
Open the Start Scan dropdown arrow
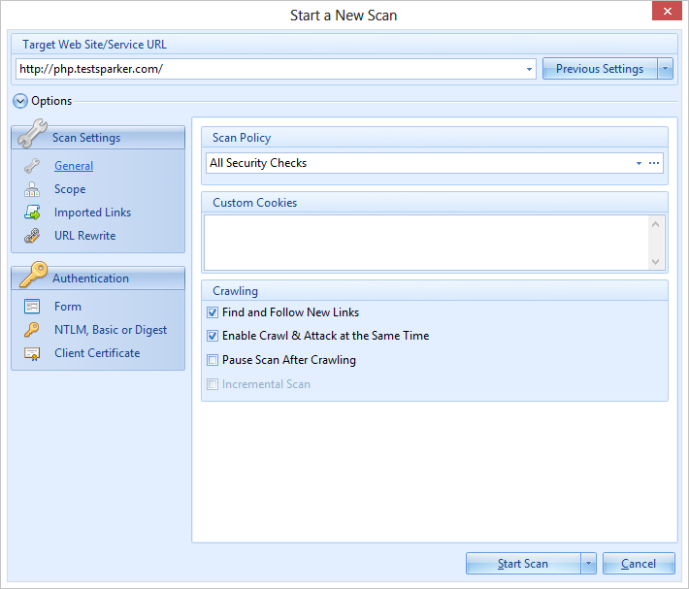point(588,564)
